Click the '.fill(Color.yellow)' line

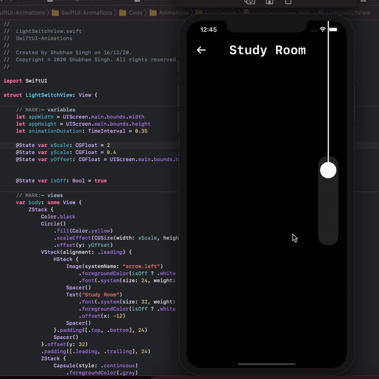(83, 231)
